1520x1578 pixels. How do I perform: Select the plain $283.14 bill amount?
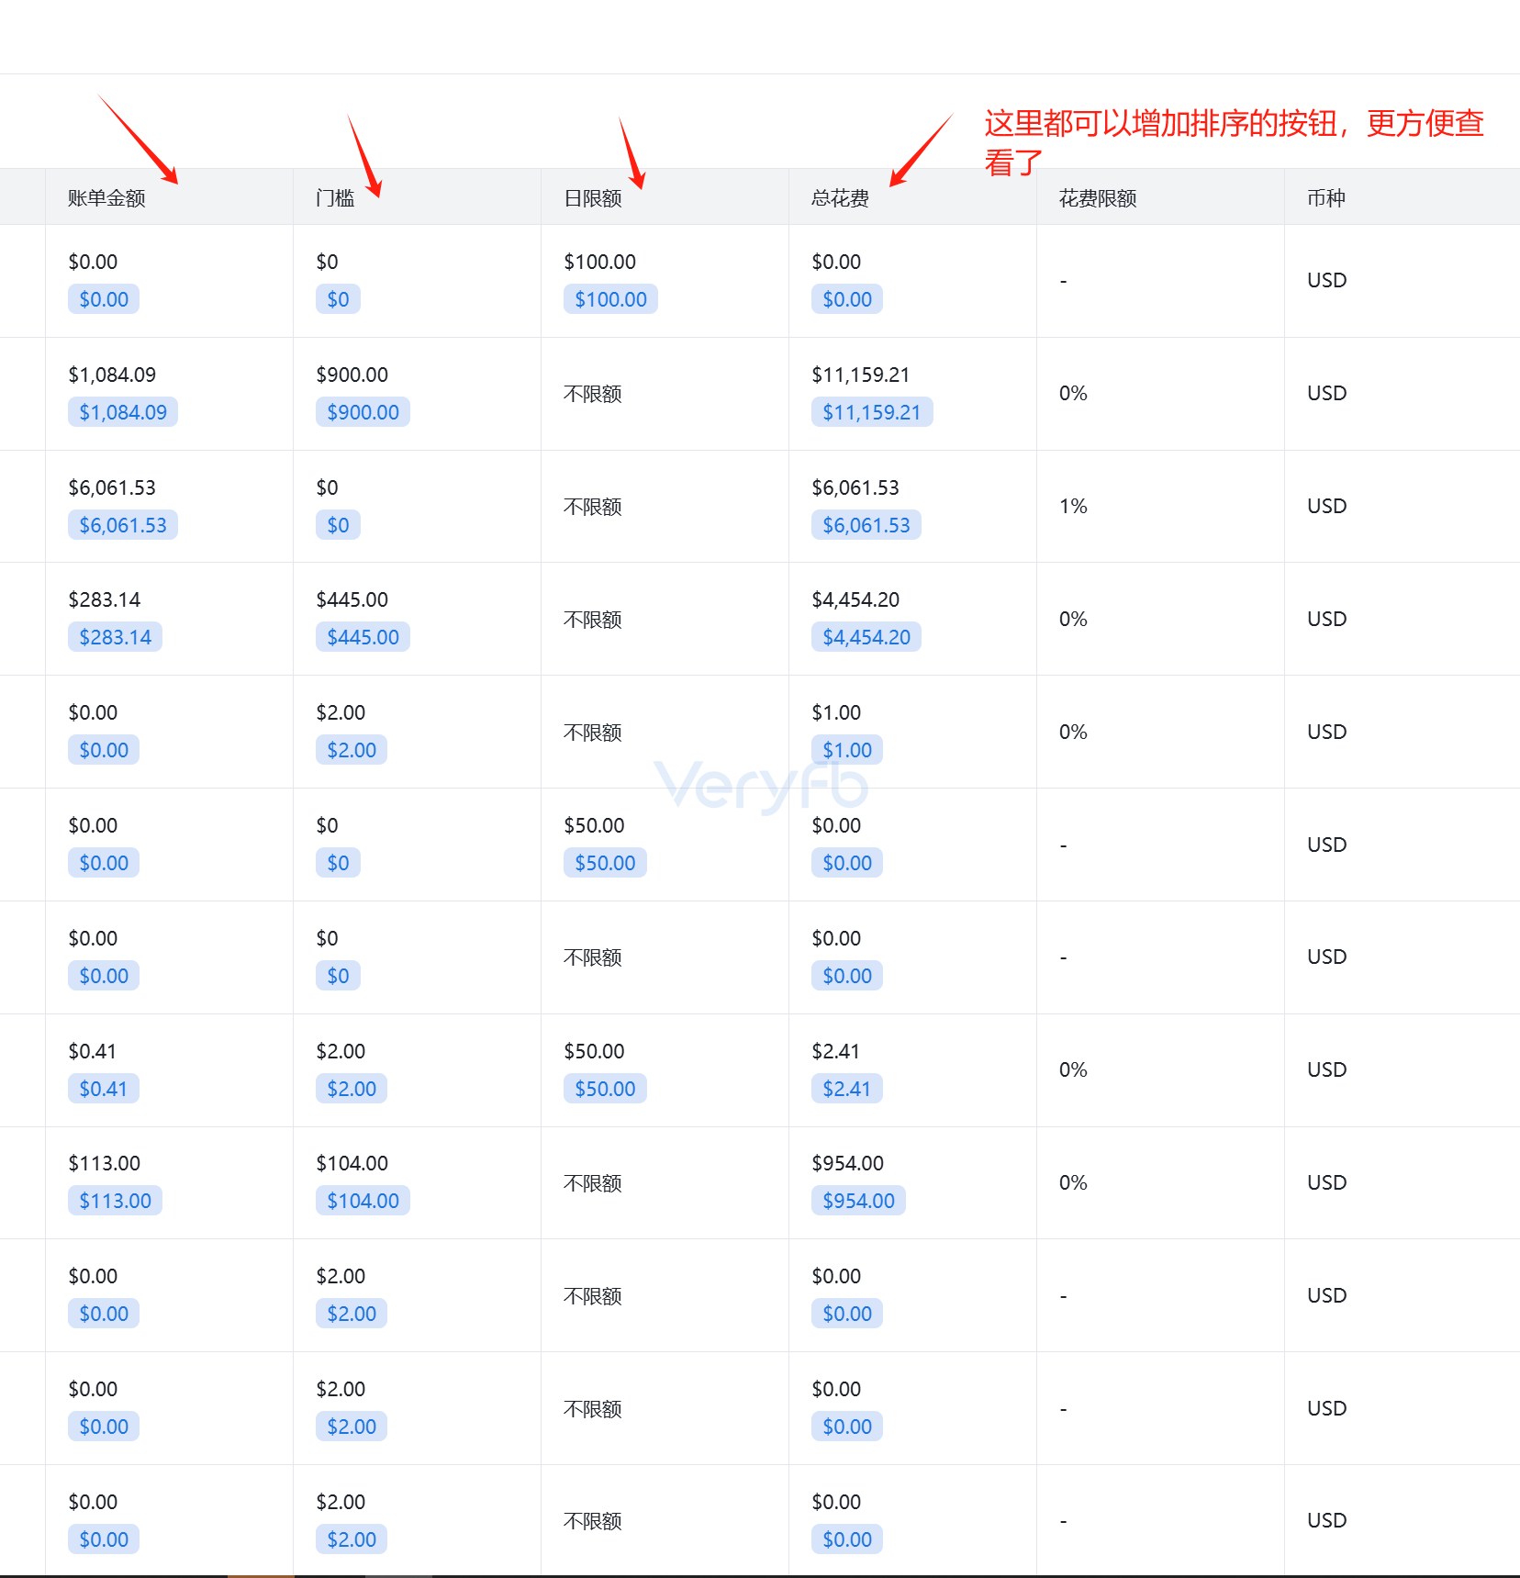pyautogui.click(x=105, y=599)
